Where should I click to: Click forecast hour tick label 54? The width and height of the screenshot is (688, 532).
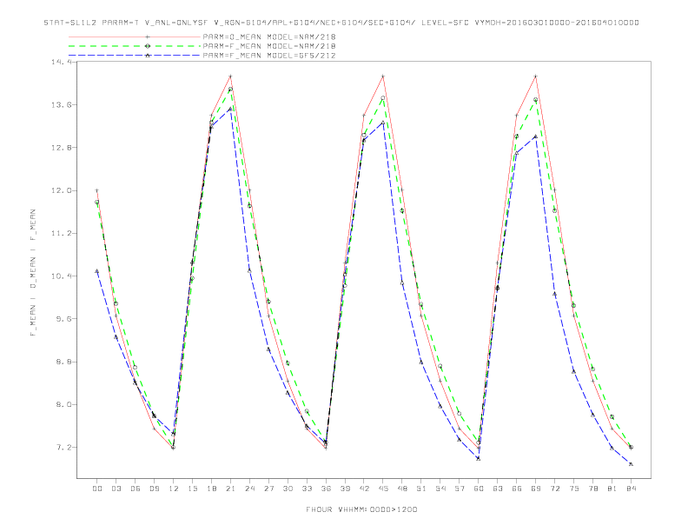click(440, 489)
